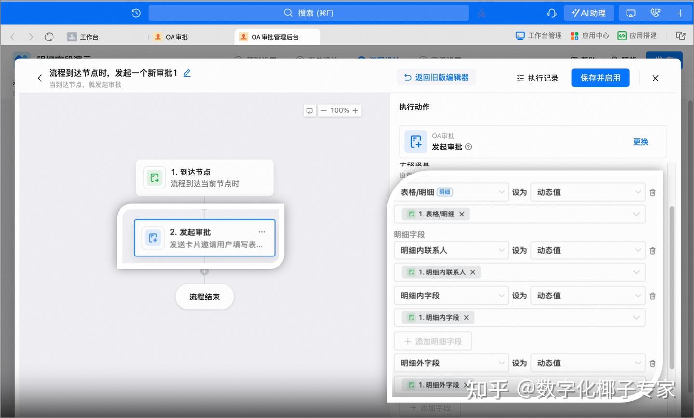Image resolution: width=694 pixels, height=418 pixels.
Task: Close the flow editor dialog with X
Action: coord(655,78)
